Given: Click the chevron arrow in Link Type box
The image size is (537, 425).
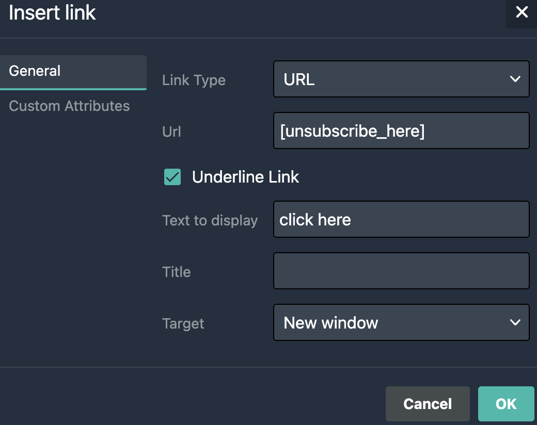Looking at the screenshot, I should point(515,79).
